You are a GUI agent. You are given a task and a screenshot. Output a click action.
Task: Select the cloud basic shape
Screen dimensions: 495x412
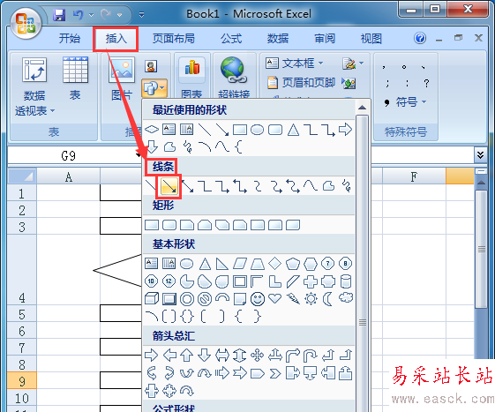(346, 297)
